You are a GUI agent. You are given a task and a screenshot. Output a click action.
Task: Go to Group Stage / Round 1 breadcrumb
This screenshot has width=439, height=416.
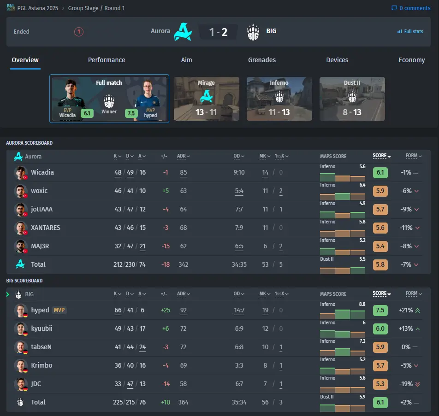click(96, 8)
